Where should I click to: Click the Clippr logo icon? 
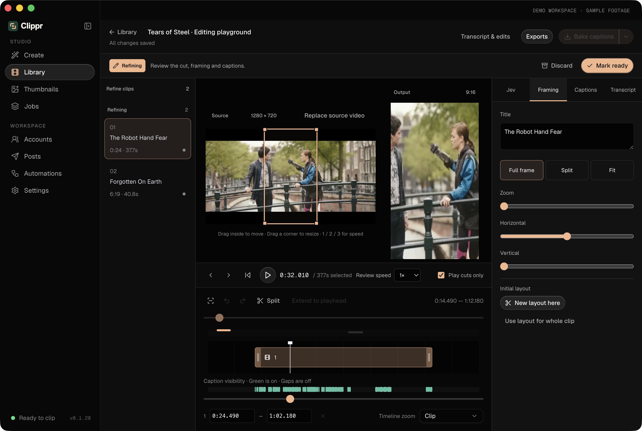pyautogui.click(x=13, y=26)
